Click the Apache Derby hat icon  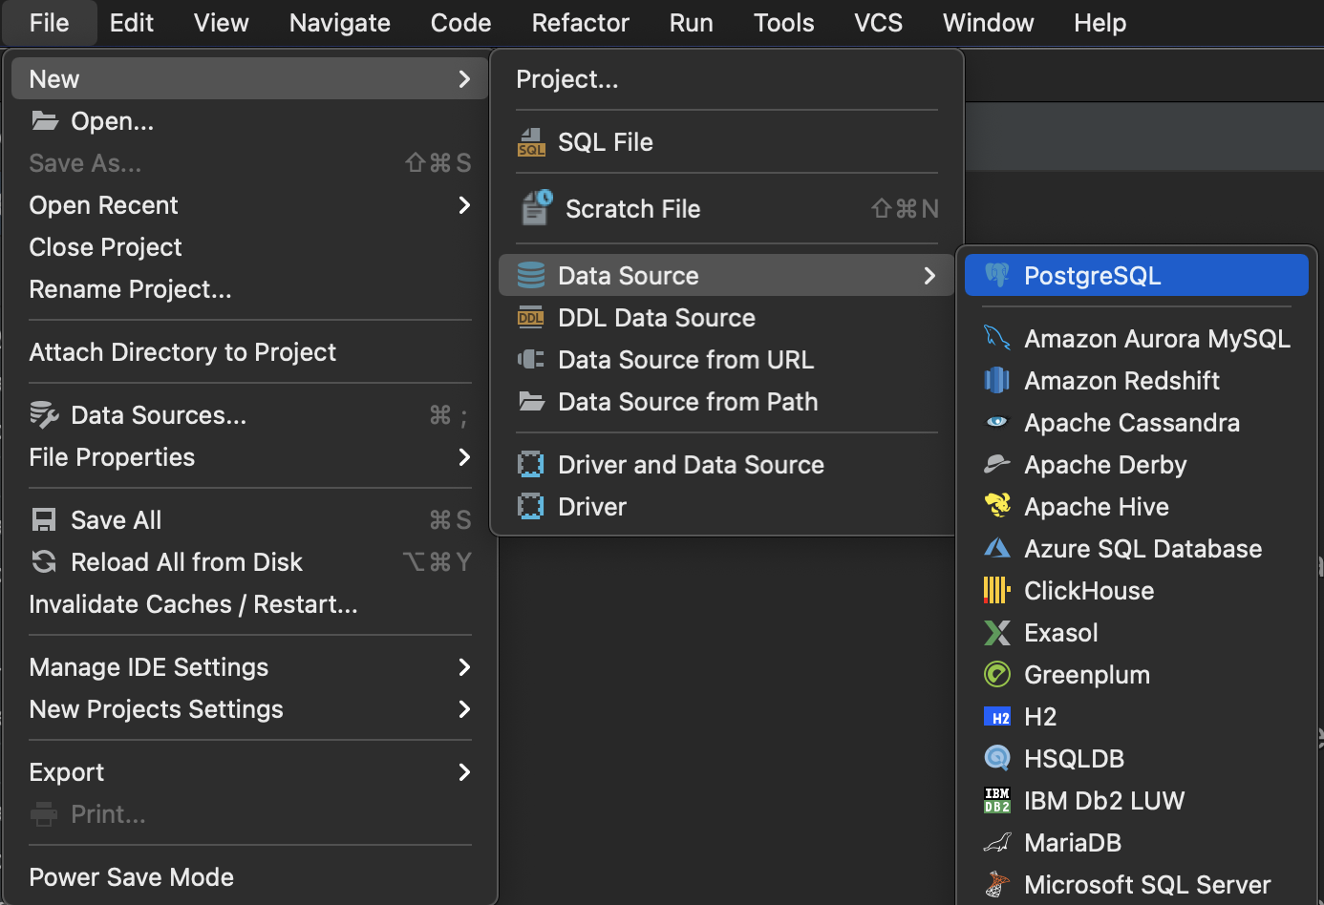point(996,464)
